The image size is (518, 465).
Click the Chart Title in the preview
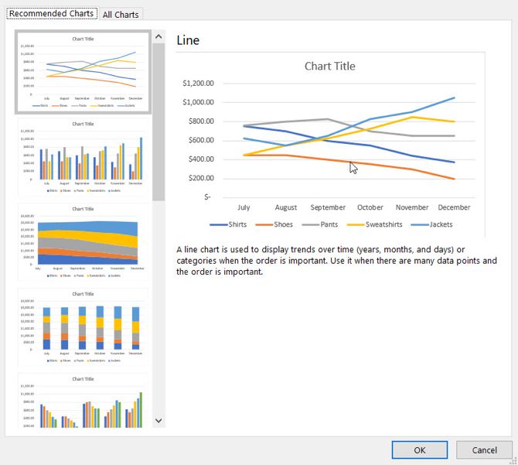coord(329,66)
